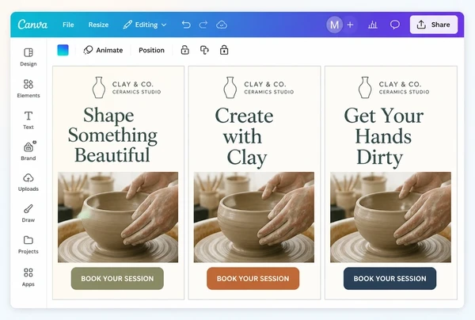475x320 pixels.
Task: Click the undo arrow
Action: (186, 25)
